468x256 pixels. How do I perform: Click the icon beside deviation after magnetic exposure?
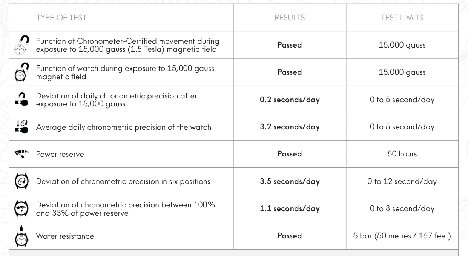click(x=22, y=100)
